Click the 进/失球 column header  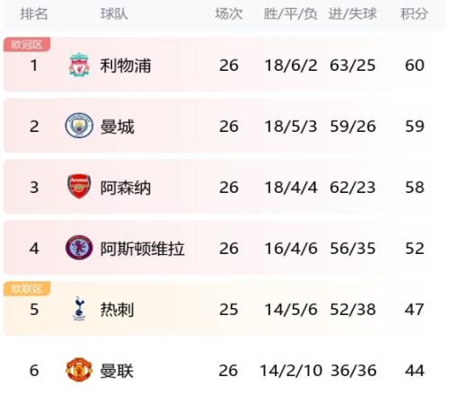coord(353,13)
